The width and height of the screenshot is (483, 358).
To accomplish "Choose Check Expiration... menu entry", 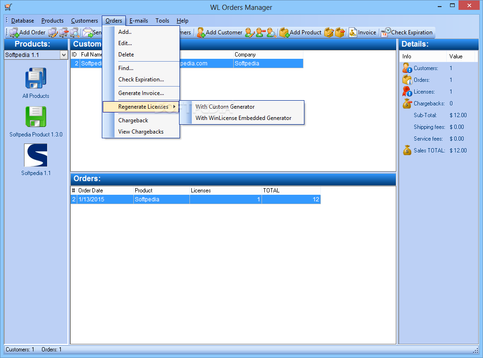I will [x=141, y=80].
